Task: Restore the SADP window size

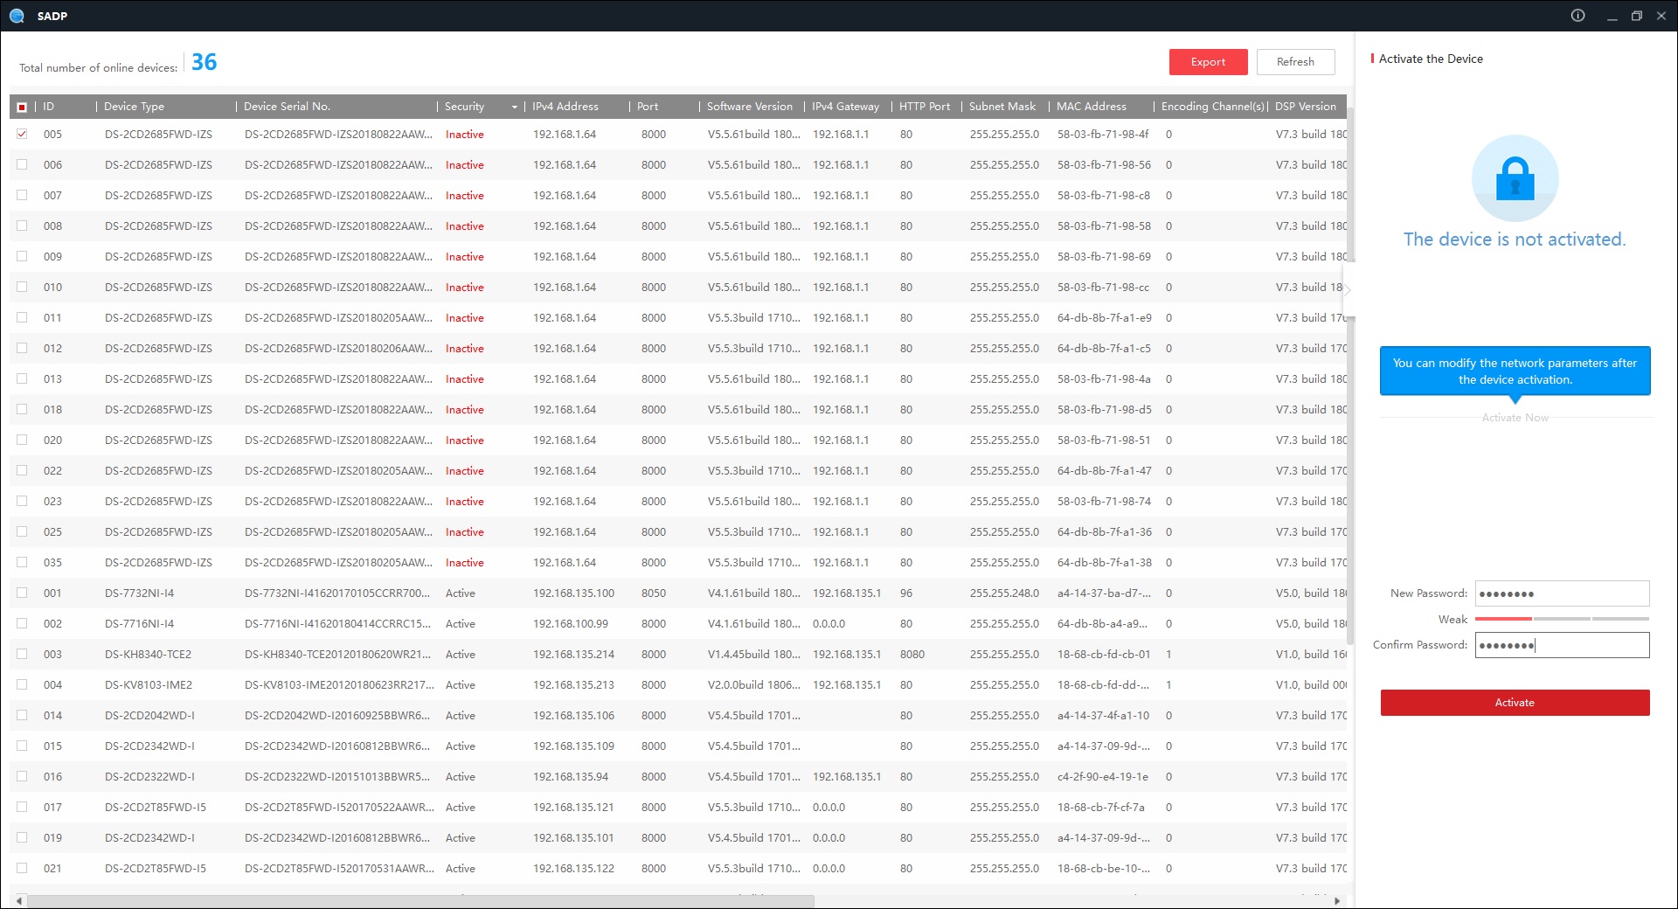Action: click(1636, 16)
